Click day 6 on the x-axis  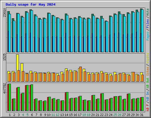coord(32,115)
